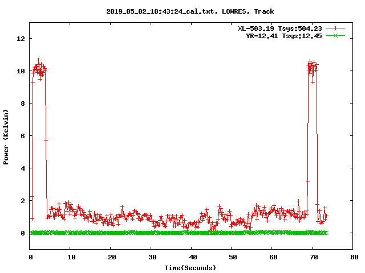The width and height of the screenshot is (365, 273).
Task: Select the XL-503.19 Tsys:504.23 legend entry
Action: click(280, 28)
